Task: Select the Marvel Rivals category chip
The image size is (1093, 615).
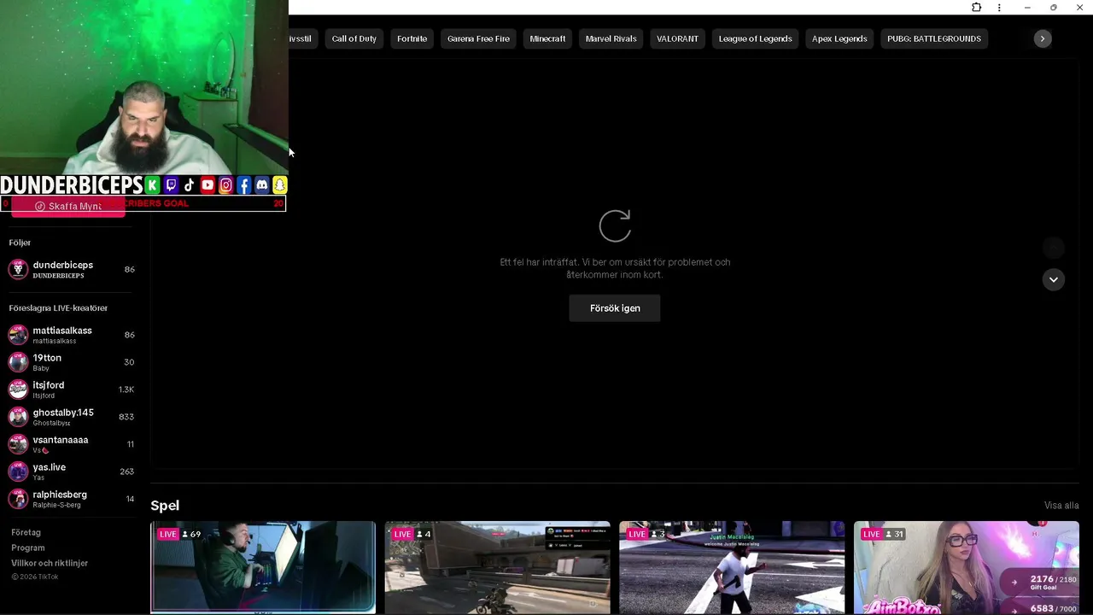Action: tap(611, 38)
